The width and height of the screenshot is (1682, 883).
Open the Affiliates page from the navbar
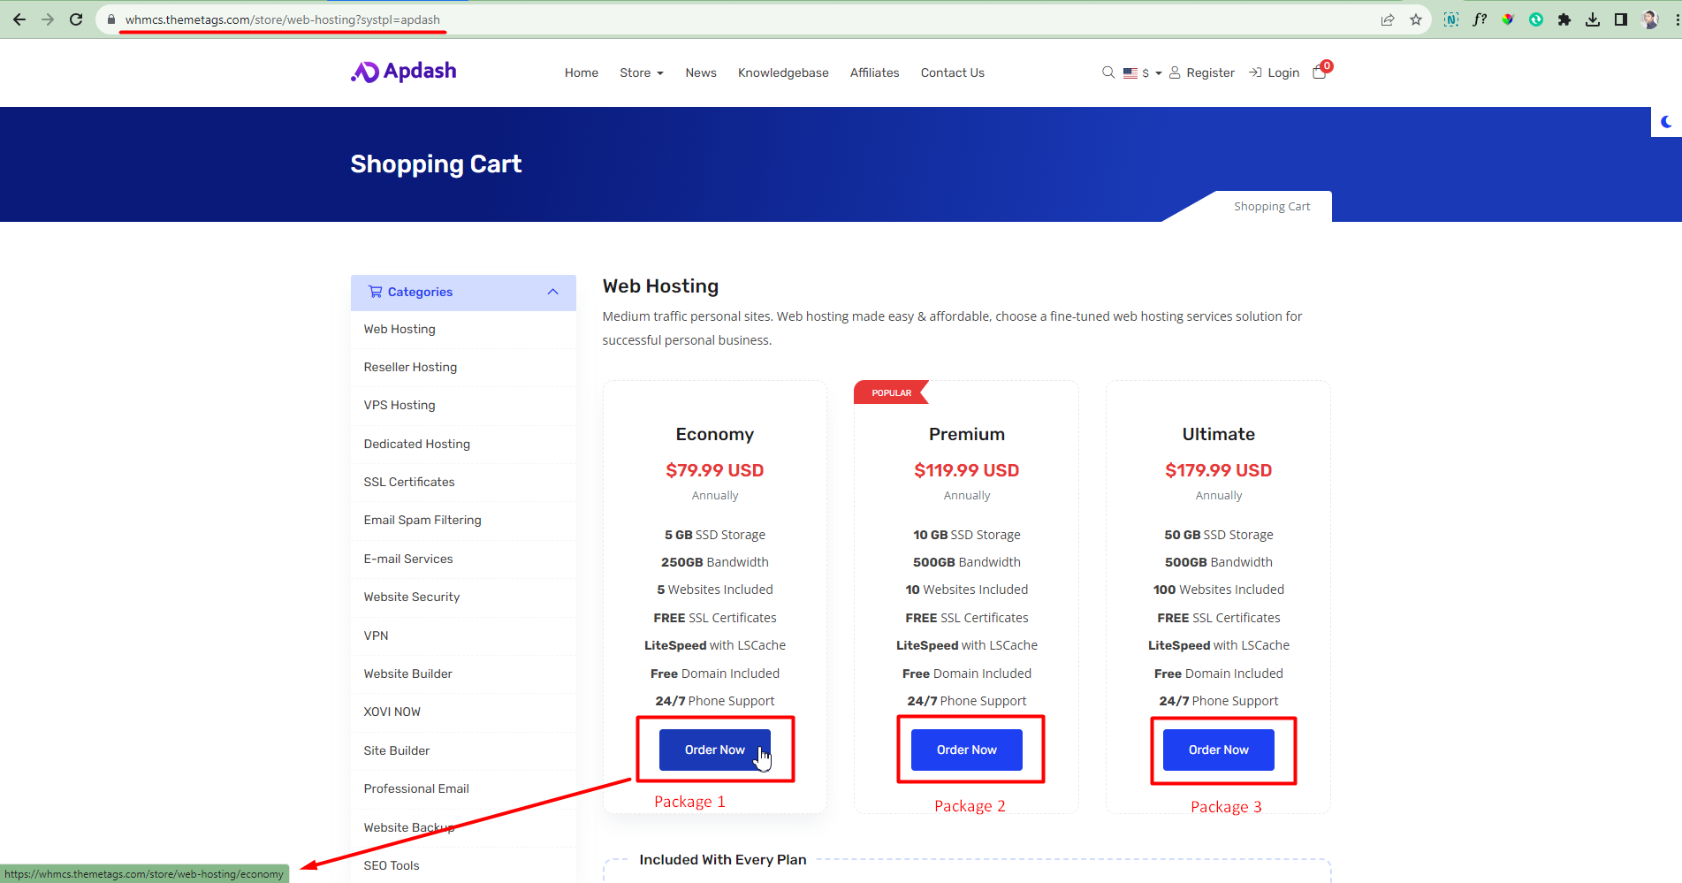click(x=874, y=72)
